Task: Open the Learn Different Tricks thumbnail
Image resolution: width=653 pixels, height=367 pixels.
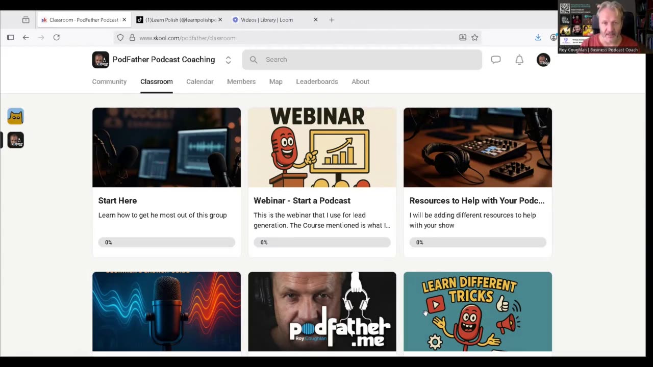Action: point(478,311)
